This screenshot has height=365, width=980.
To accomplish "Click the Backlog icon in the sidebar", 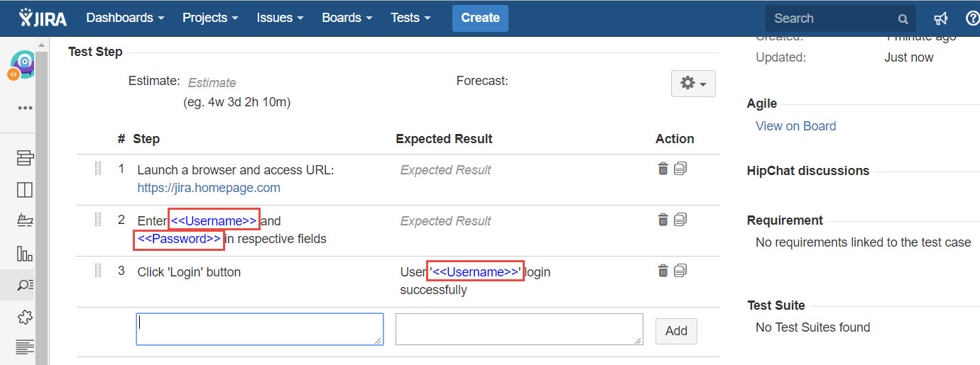I will pos(25,158).
